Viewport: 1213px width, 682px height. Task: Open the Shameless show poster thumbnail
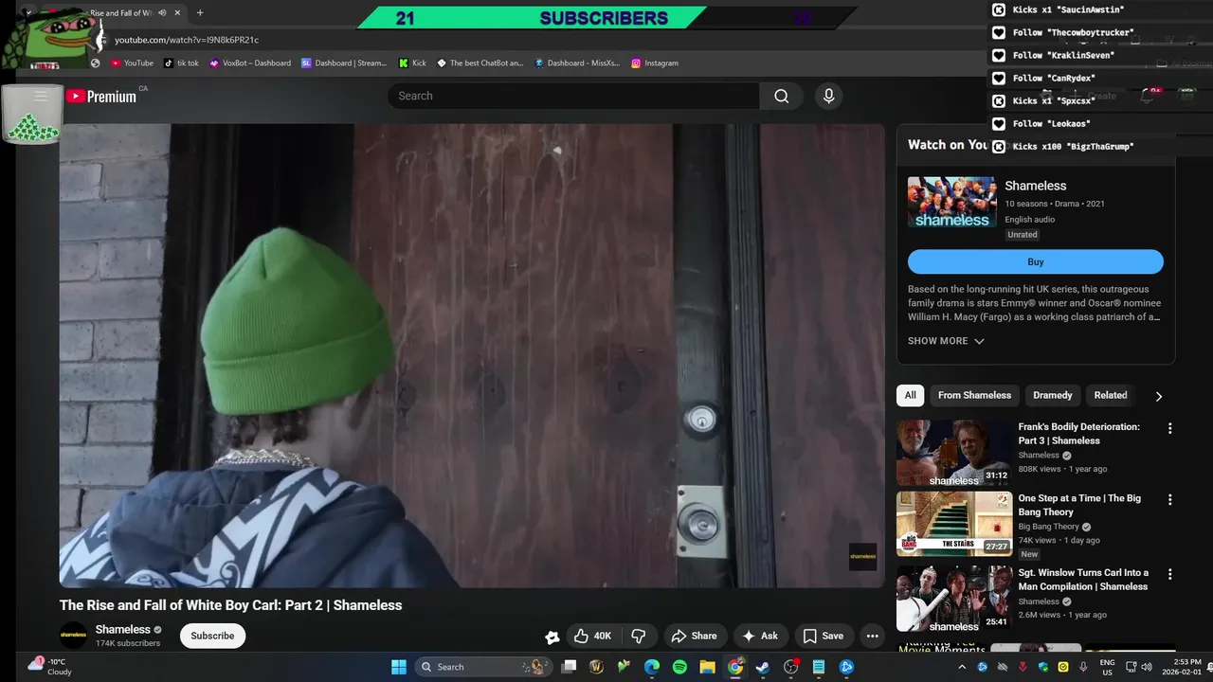point(952,202)
